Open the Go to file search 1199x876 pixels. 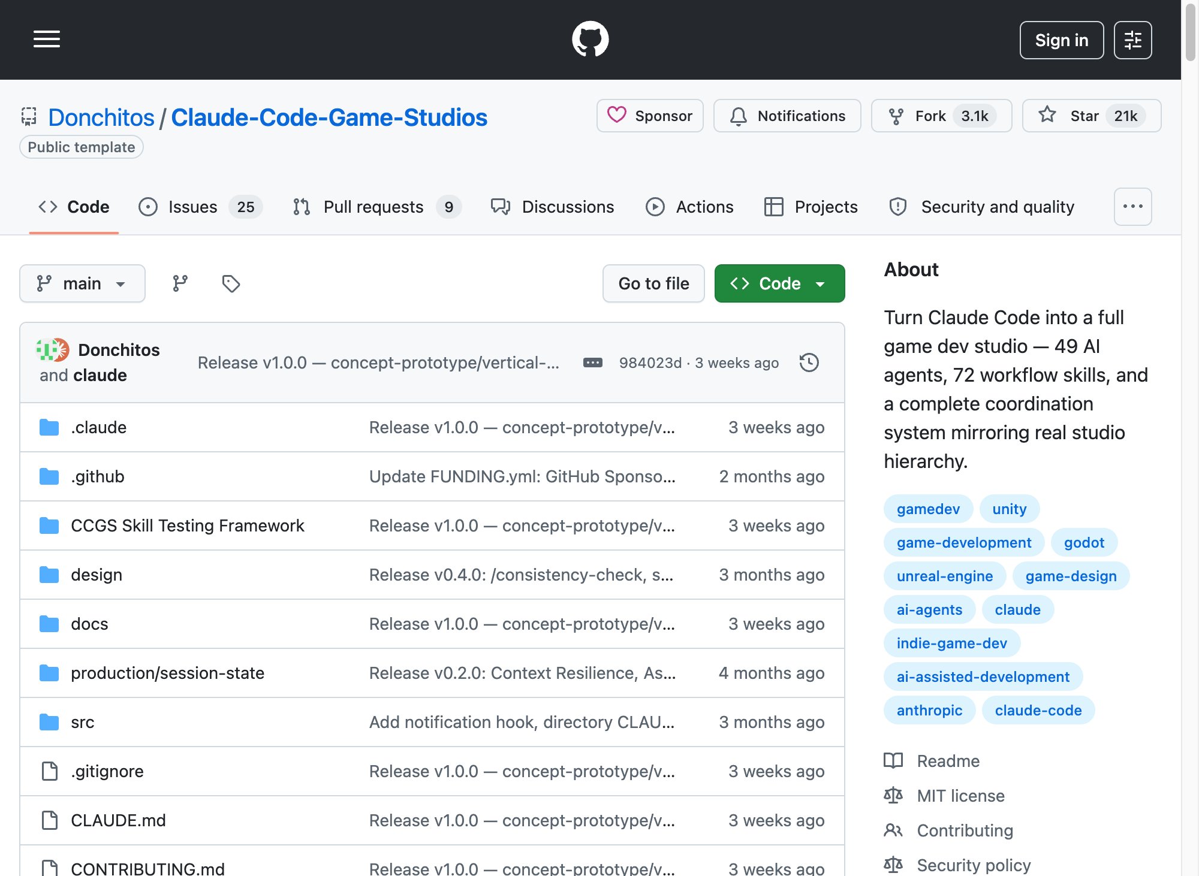point(653,283)
